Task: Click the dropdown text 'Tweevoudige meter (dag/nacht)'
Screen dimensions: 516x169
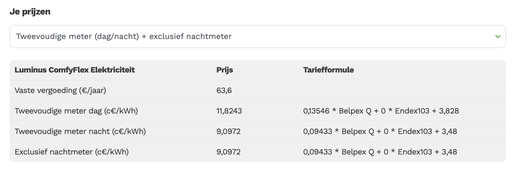Action: click(x=77, y=36)
